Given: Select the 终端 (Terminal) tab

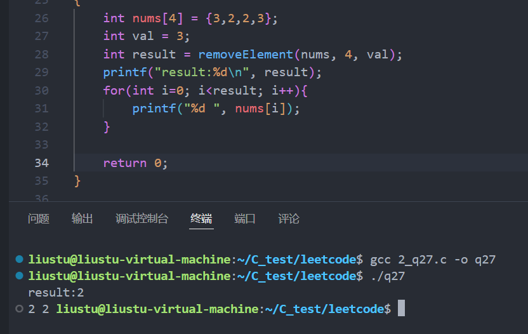Looking at the screenshot, I should [201, 219].
